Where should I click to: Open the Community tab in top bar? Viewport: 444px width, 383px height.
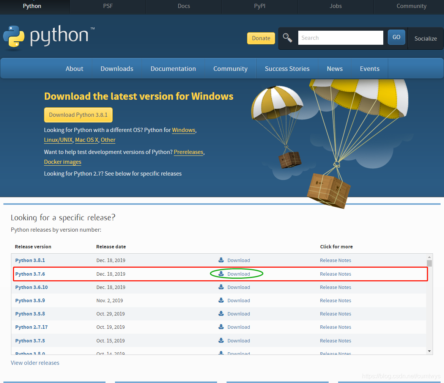411,6
